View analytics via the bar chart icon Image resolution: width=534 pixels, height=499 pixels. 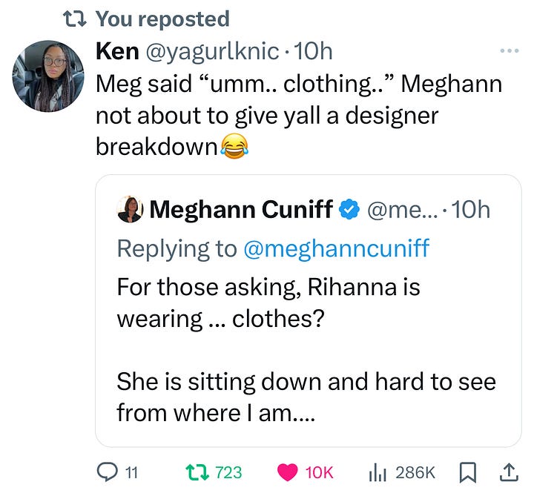pos(380,472)
